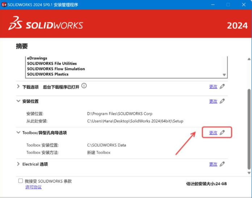Image resolution: width=252 pixels, height=198 pixels.
Task: Click the 新建 Toolbox value
Action: pyautogui.click(x=99, y=152)
